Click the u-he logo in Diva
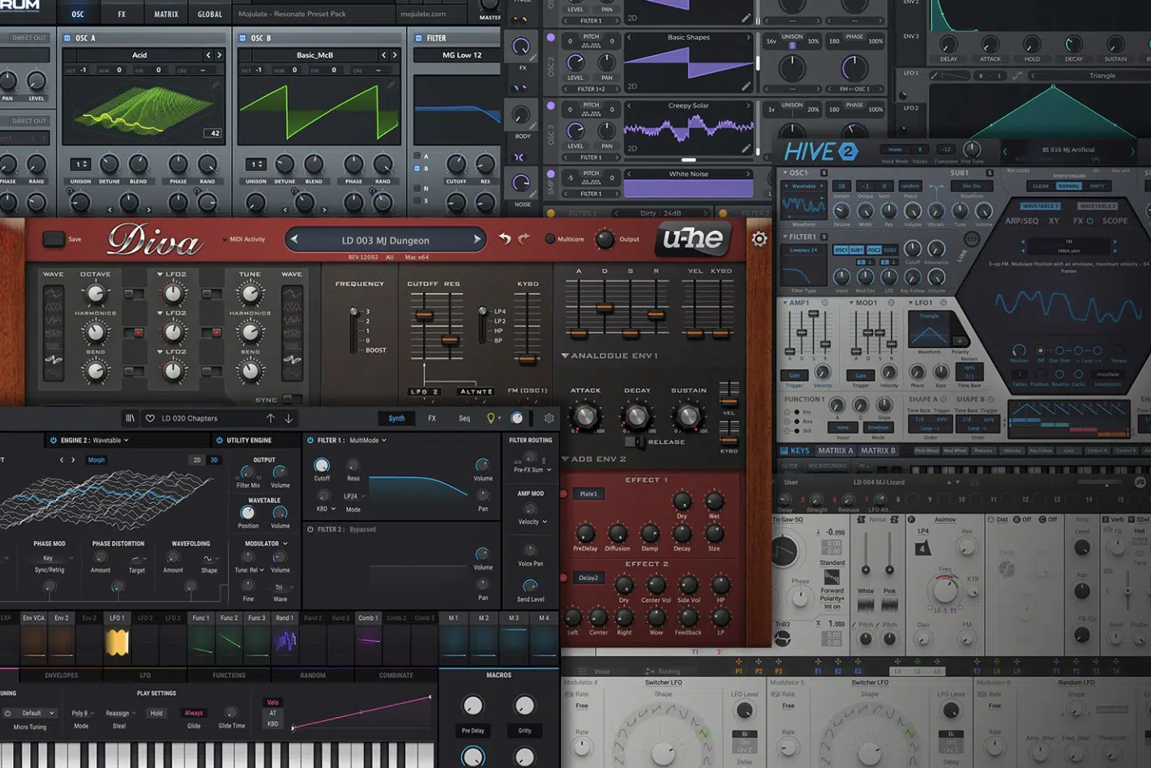This screenshot has width=1151, height=768. pyautogui.click(x=694, y=238)
